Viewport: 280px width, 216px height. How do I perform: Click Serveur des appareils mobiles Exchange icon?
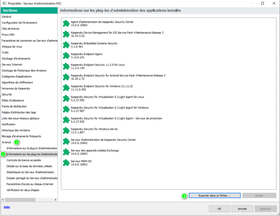66,152
